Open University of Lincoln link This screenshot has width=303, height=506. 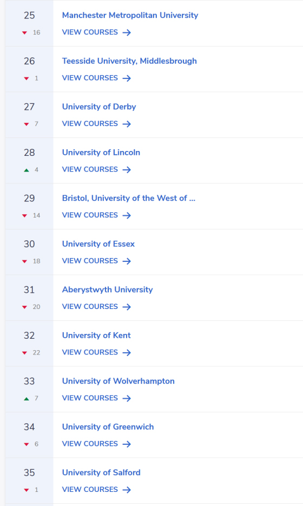point(101,153)
